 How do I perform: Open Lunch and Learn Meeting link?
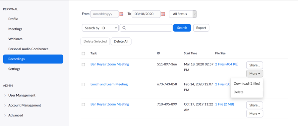[x=109, y=84]
